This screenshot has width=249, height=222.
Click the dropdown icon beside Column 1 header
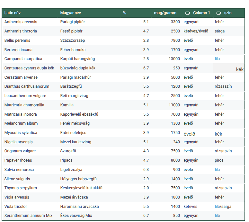(x=188, y=13)
